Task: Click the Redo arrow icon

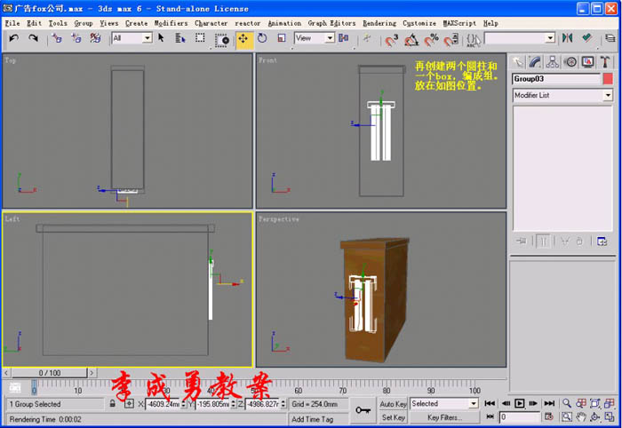Action: click(x=34, y=38)
